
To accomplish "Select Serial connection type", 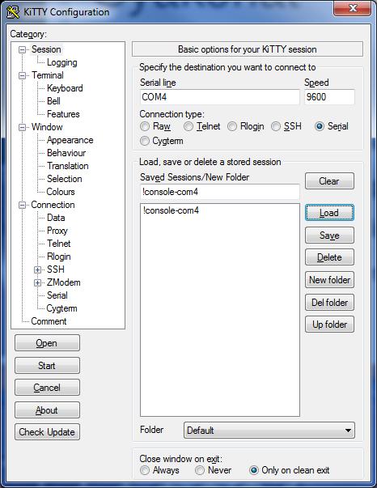I will (320, 126).
